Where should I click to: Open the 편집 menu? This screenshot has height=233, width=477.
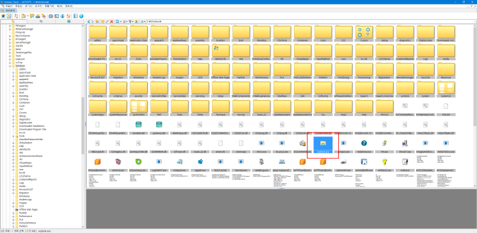click(18, 6)
